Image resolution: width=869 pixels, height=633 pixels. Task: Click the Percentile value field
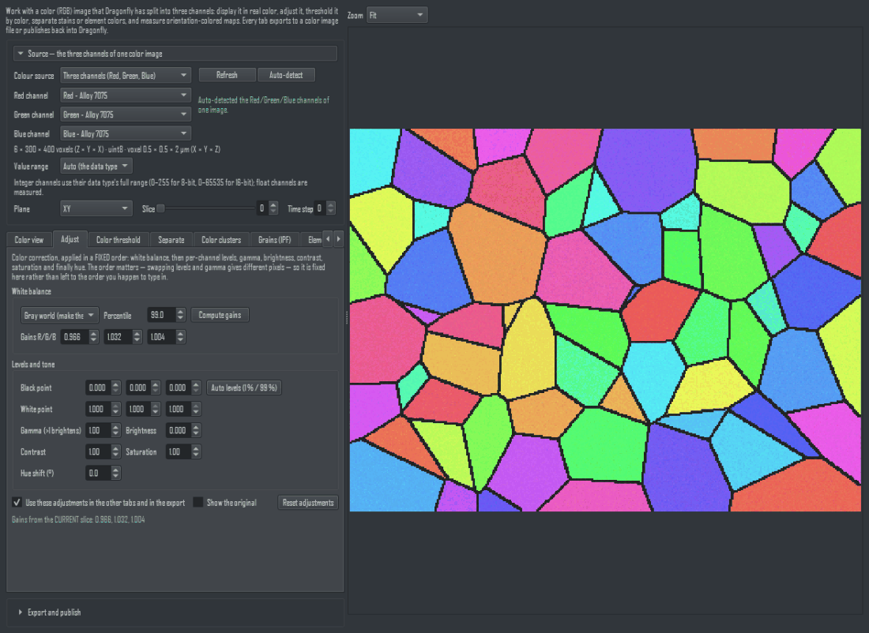click(x=162, y=315)
